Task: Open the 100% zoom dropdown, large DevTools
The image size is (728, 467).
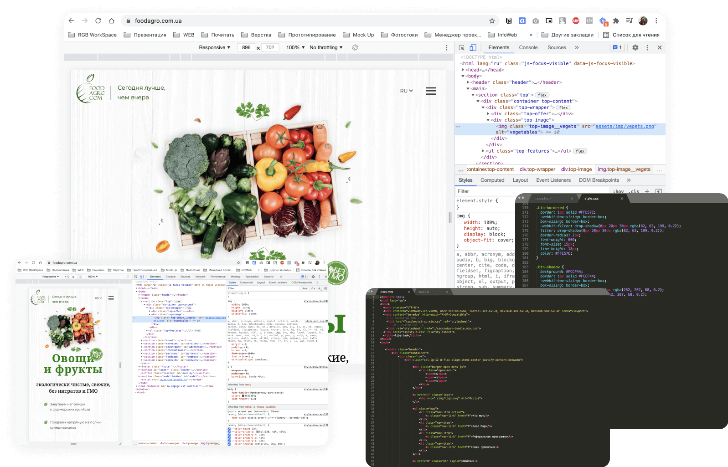Action: pyautogui.click(x=295, y=47)
